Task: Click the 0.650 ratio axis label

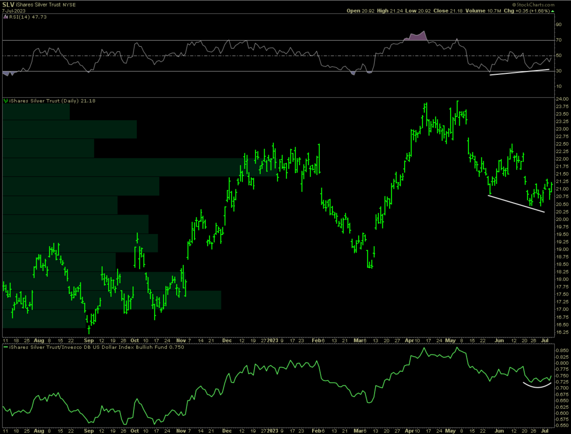Action: click(562, 401)
